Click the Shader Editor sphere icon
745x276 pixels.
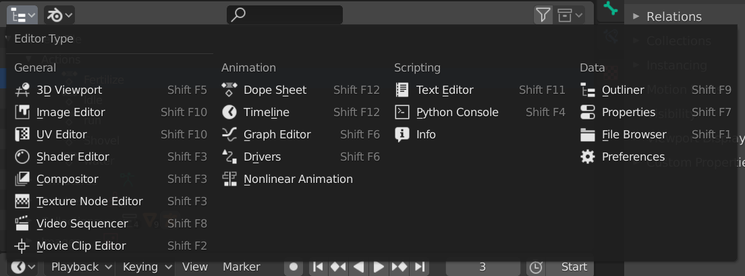pos(22,157)
